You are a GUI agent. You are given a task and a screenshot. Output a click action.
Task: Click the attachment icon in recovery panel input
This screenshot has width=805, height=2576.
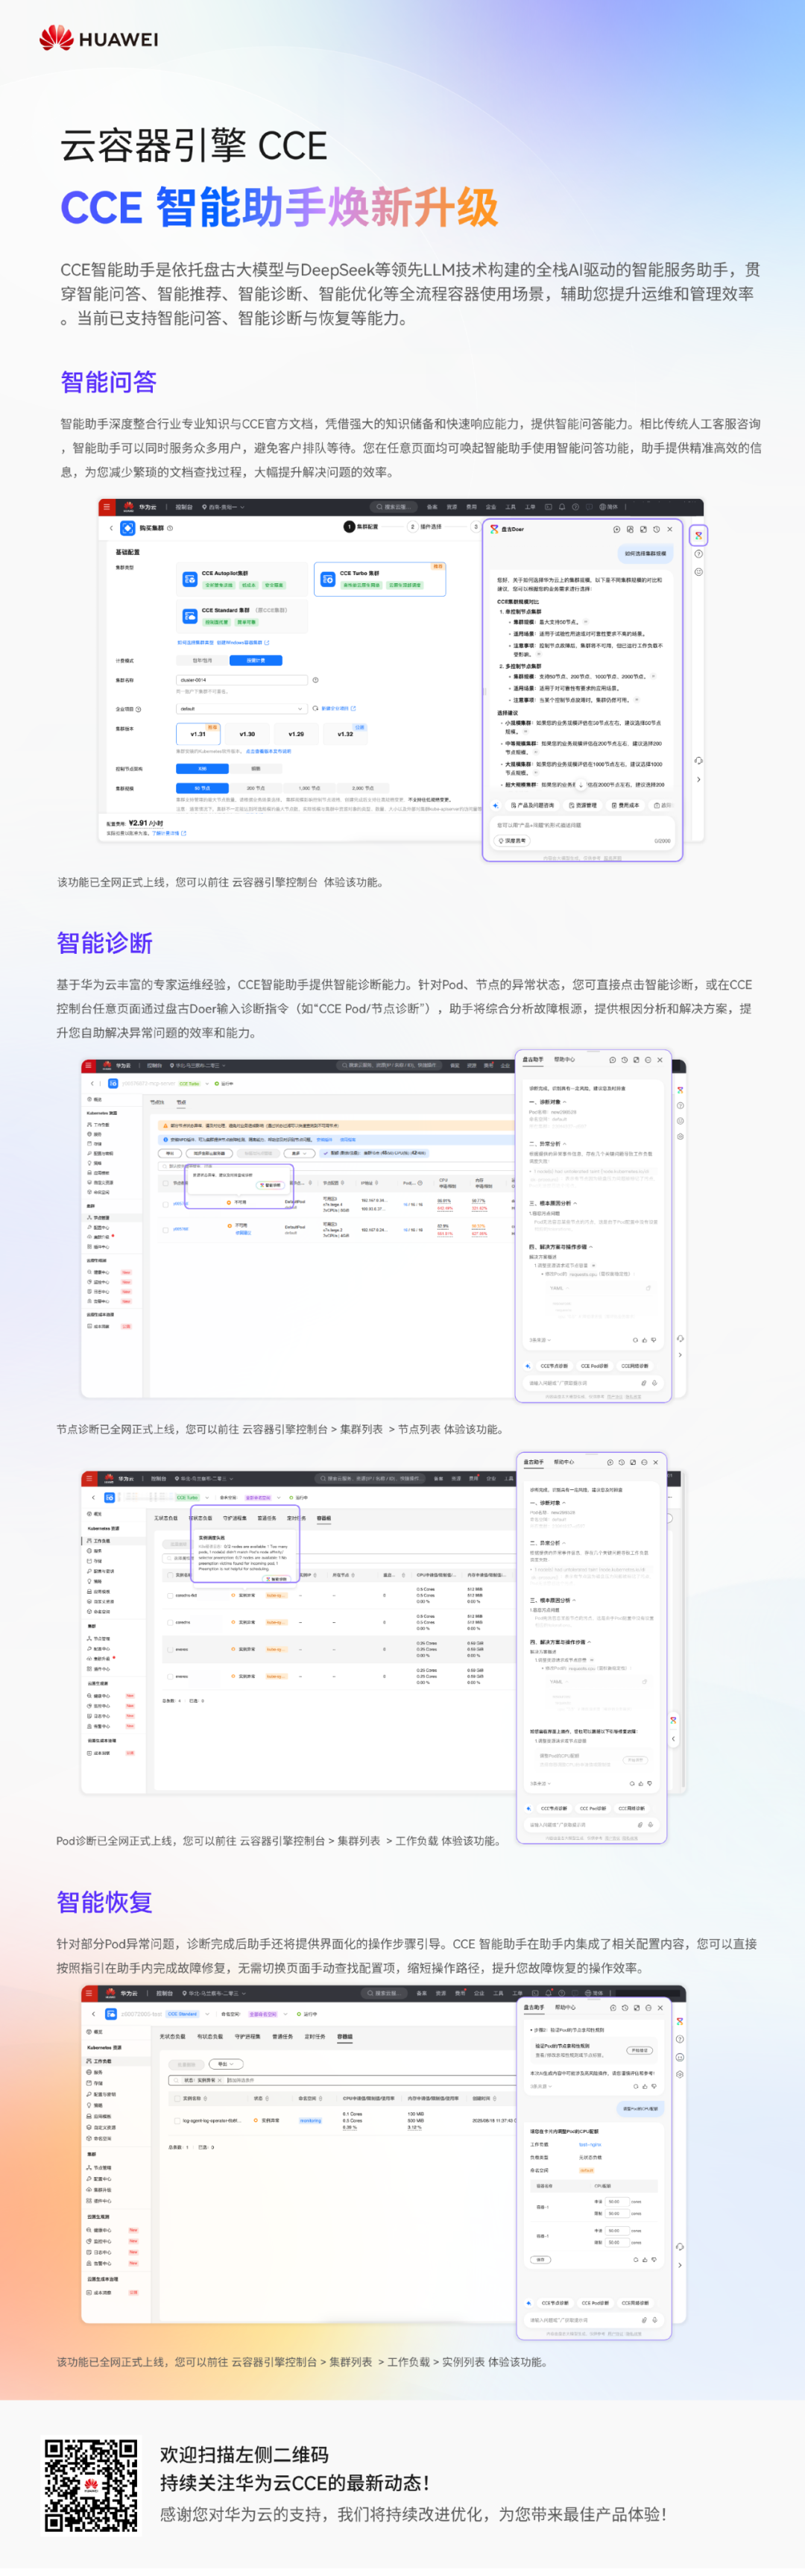[x=643, y=2319]
